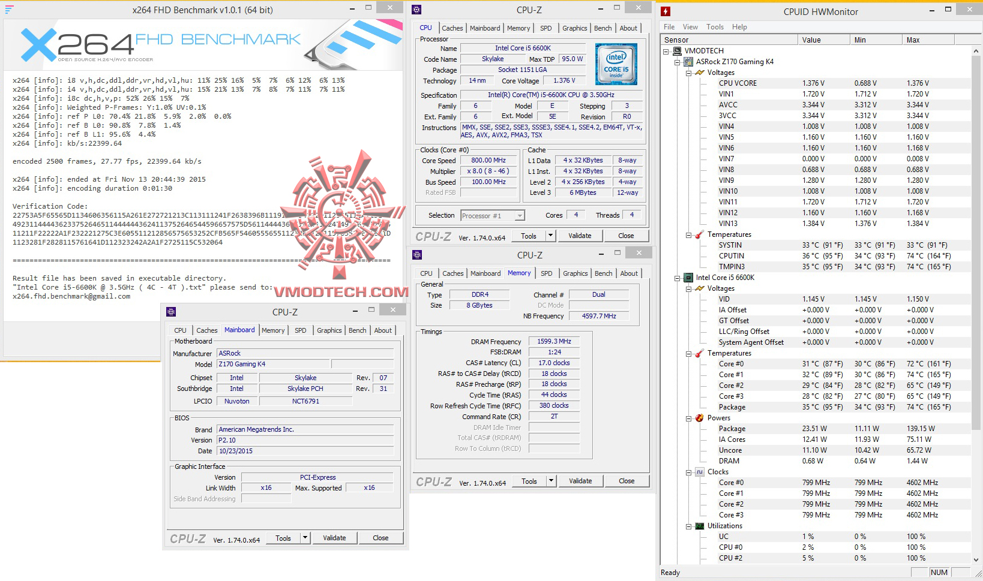Click the Temperatures thermometer icon above SYSTIN
The width and height of the screenshot is (983, 581).
click(x=700, y=234)
